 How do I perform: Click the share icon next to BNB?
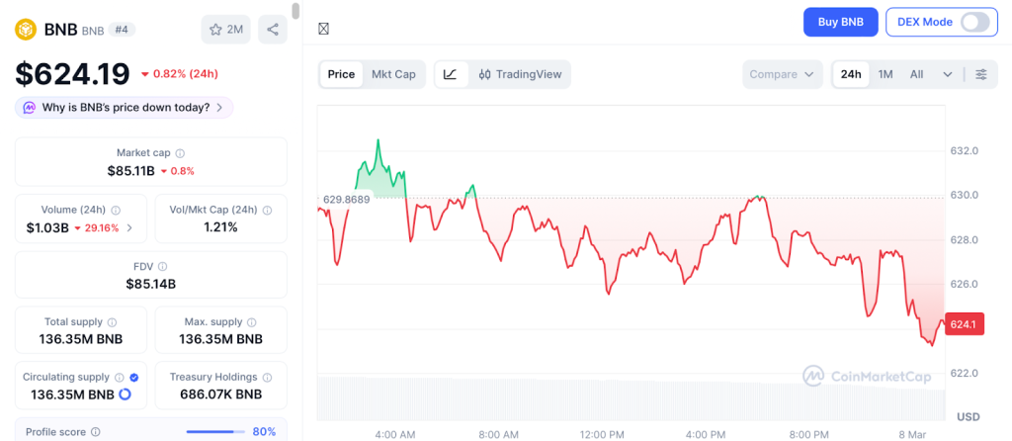point(273,30)
